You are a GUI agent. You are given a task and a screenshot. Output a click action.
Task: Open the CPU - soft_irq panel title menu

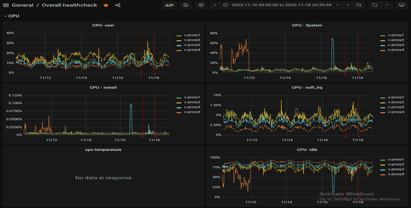[307, 88]
